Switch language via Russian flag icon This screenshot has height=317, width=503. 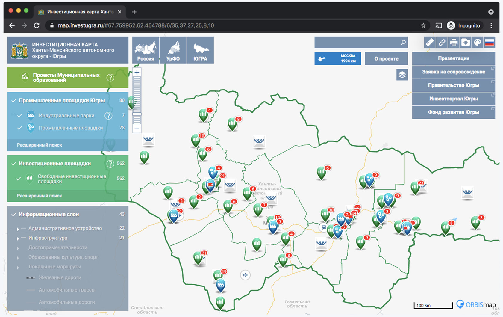point(490,42)
